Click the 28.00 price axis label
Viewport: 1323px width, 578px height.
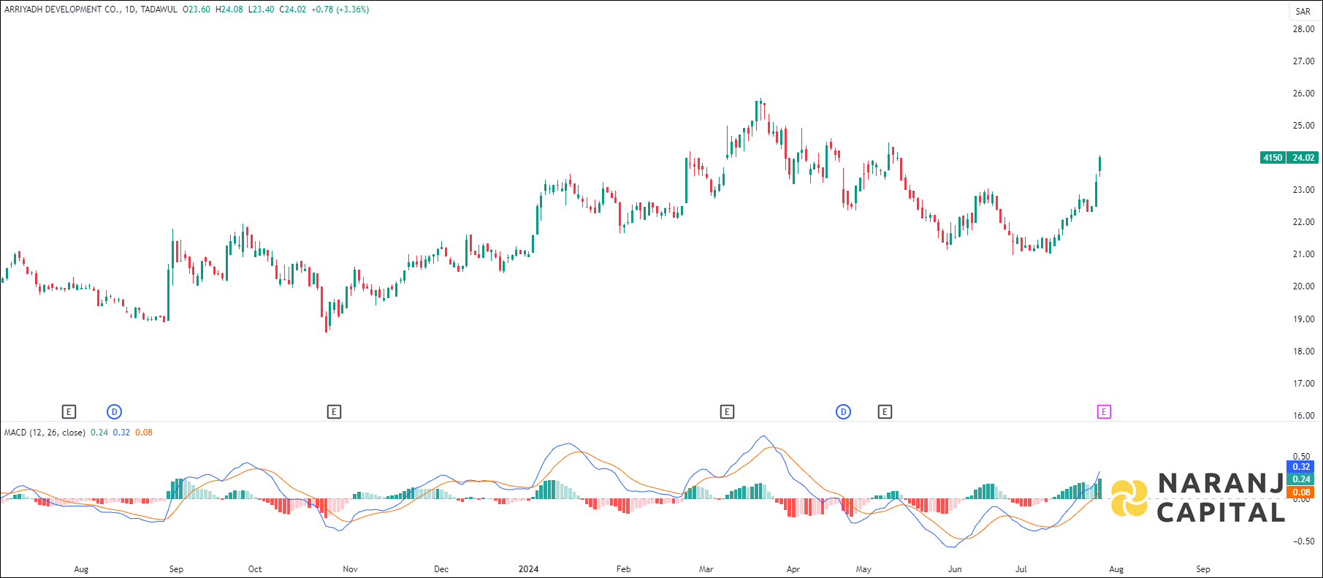(1303, 29)
